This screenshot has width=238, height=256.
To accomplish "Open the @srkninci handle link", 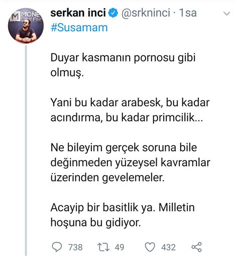I will tap(146, 13).
